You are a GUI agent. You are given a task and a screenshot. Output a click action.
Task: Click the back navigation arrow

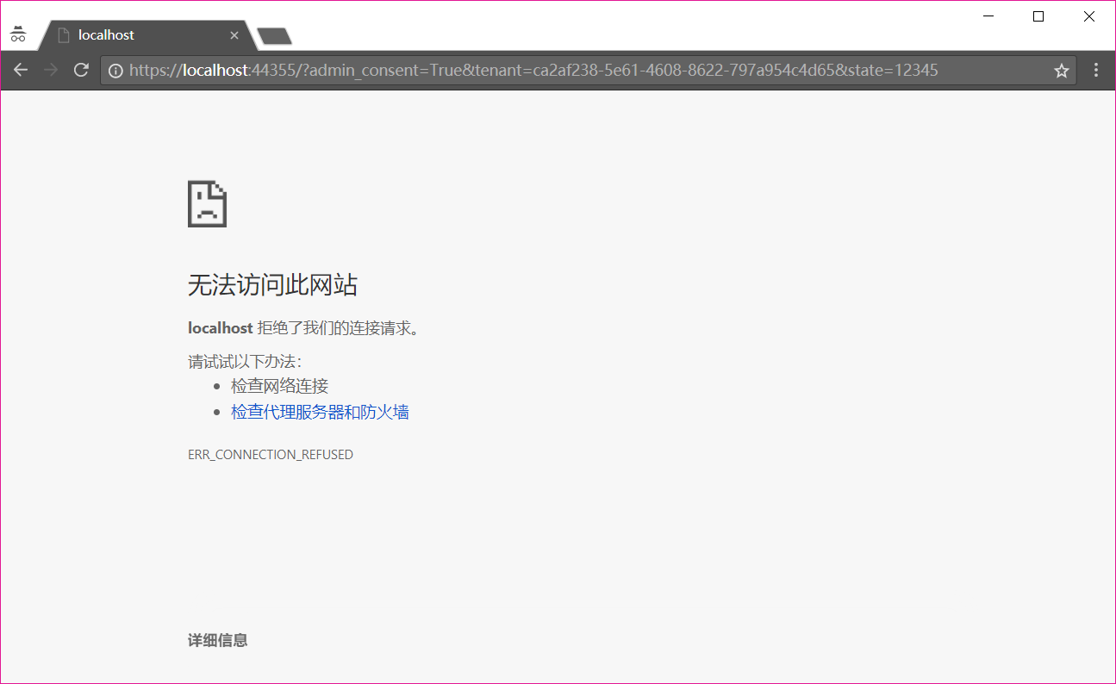(21, 70)
